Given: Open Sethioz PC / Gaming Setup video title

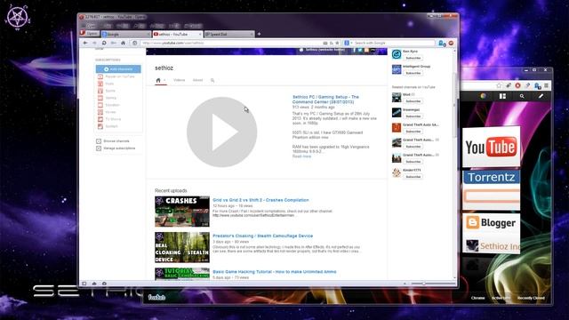Looking at the screenshot, I should [325, 100].
